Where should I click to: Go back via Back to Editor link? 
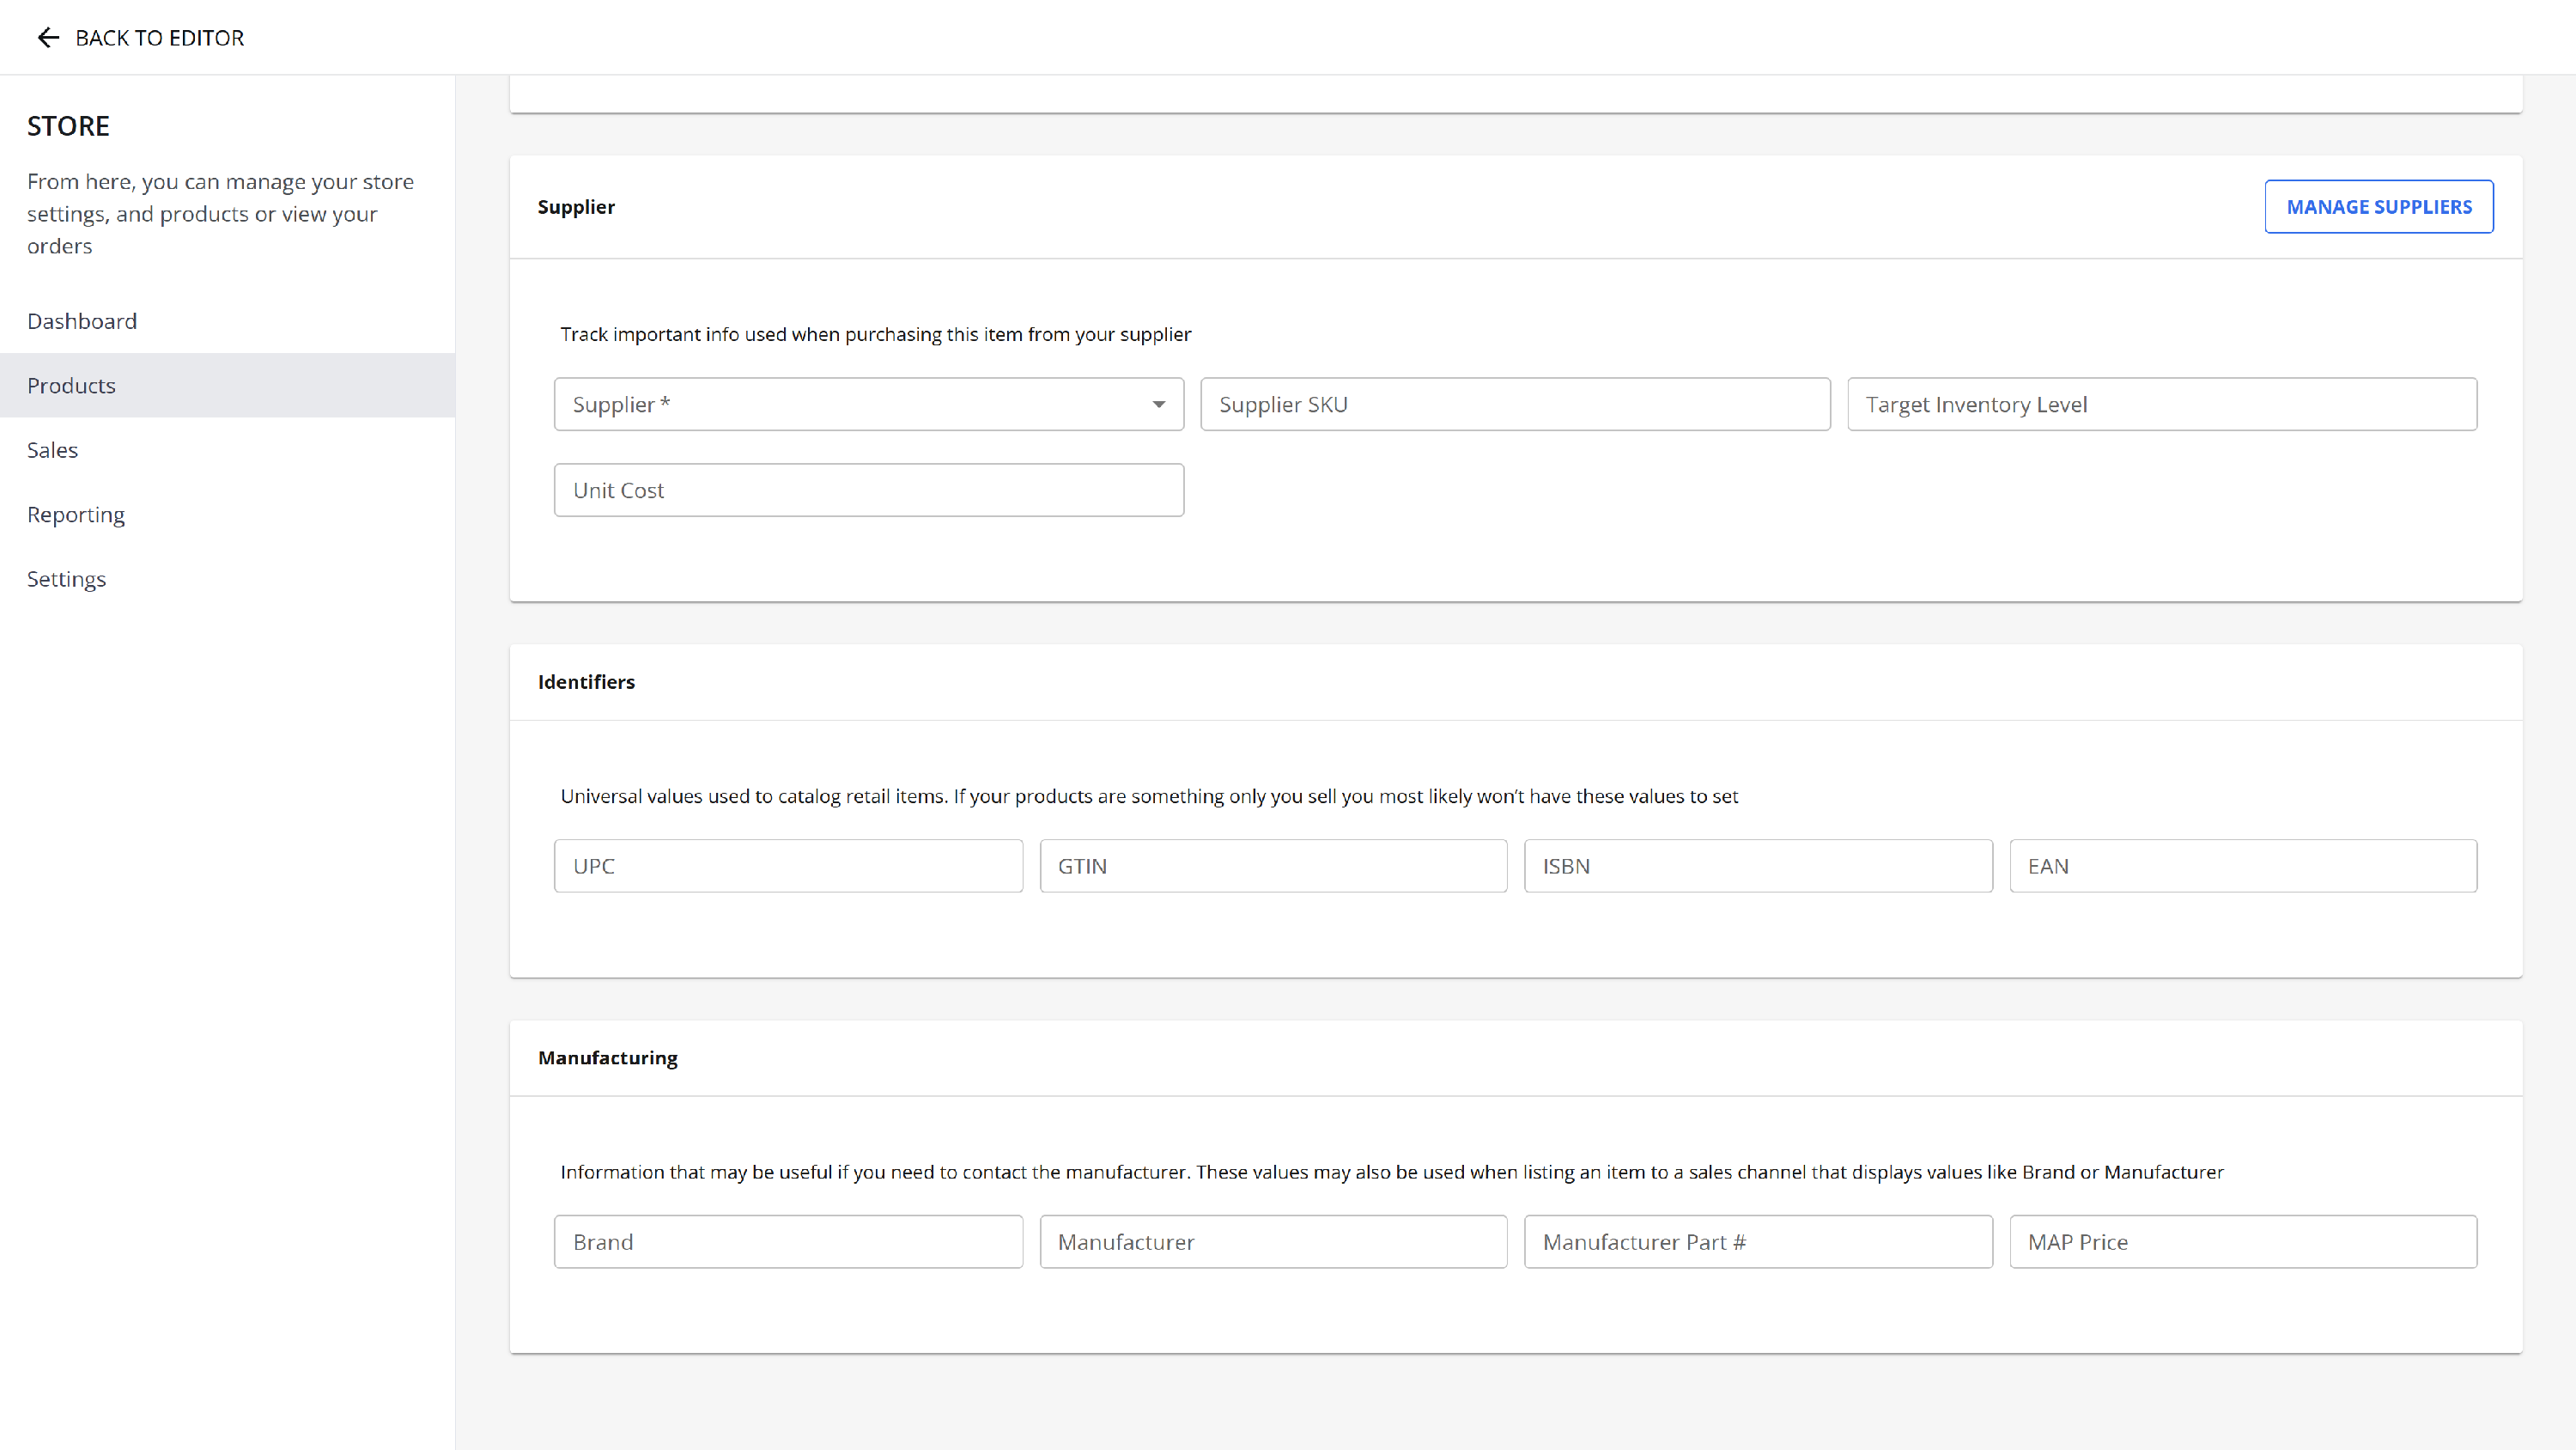140,38
